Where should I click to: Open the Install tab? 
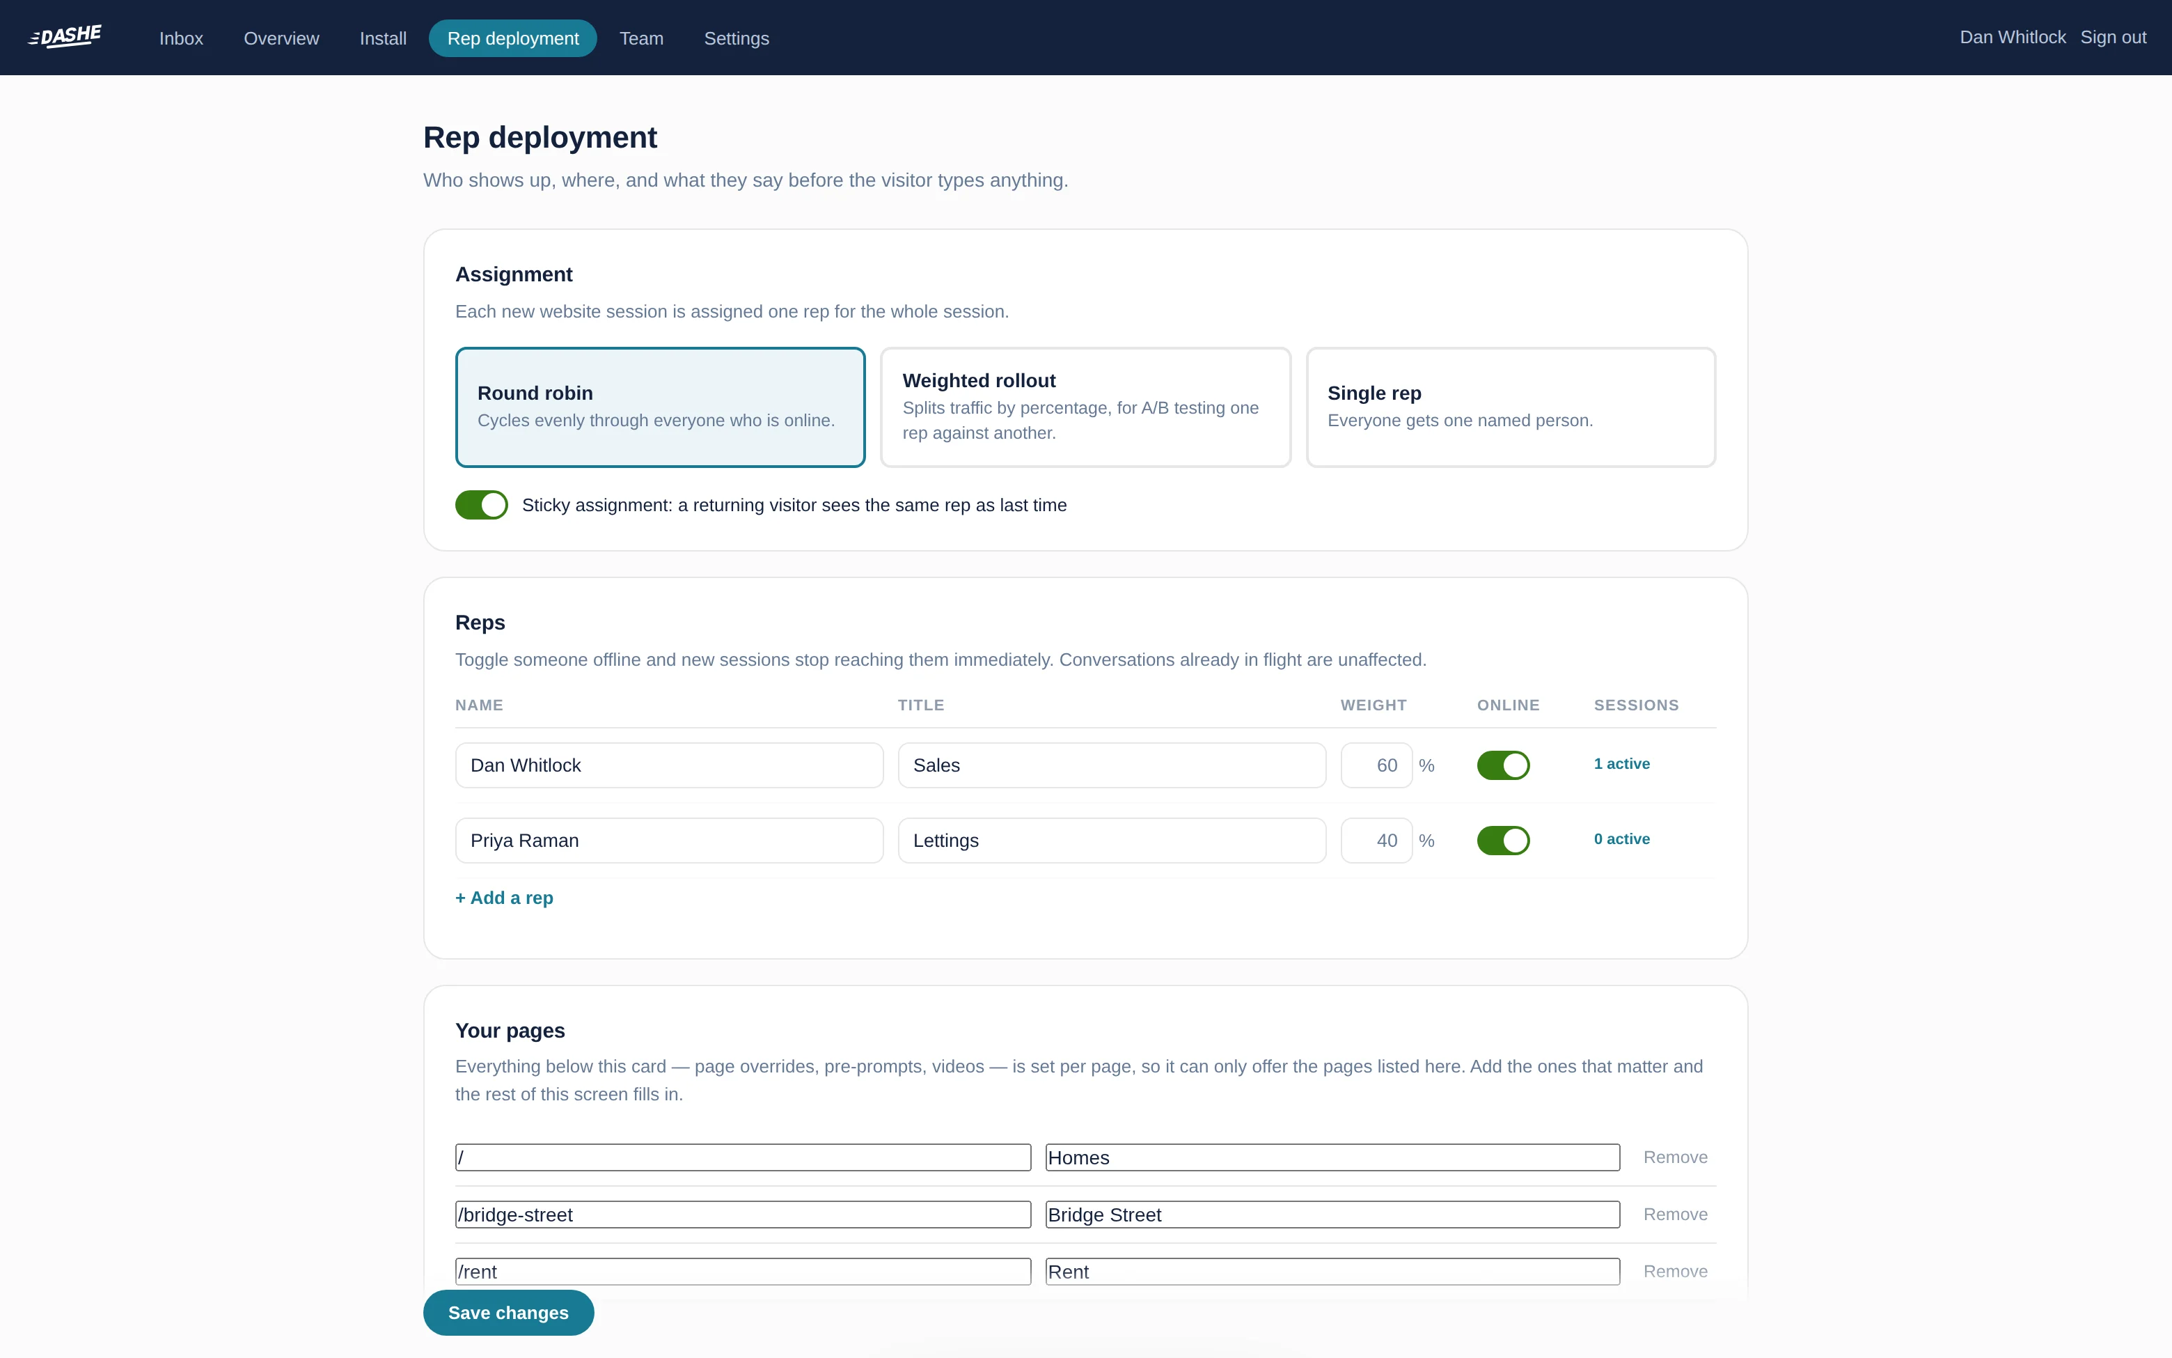(382, 38)
